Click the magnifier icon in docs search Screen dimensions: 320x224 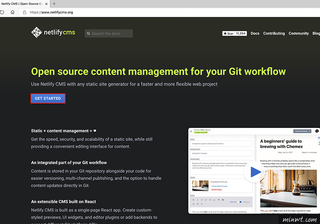[x=88, y=34]
